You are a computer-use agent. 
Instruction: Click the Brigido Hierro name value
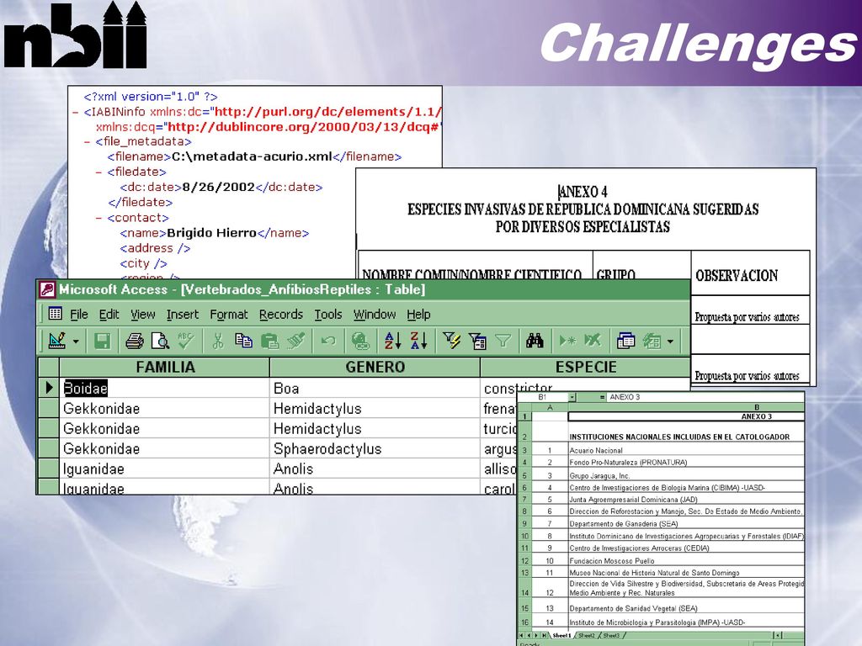tap(211, 233)
